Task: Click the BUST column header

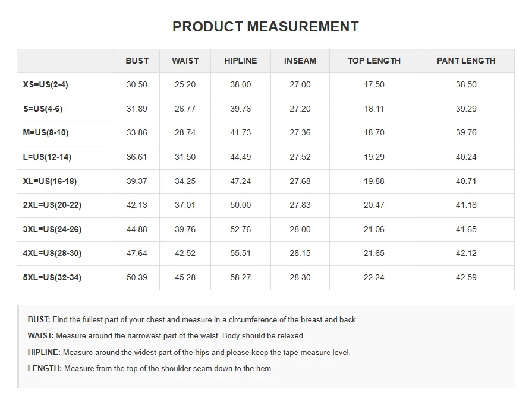Action: click(137, 61)
